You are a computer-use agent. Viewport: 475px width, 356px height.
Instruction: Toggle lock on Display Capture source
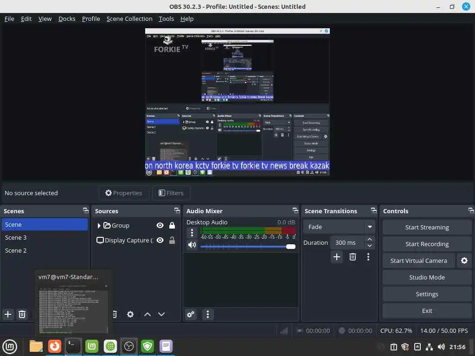click(172, 241)
